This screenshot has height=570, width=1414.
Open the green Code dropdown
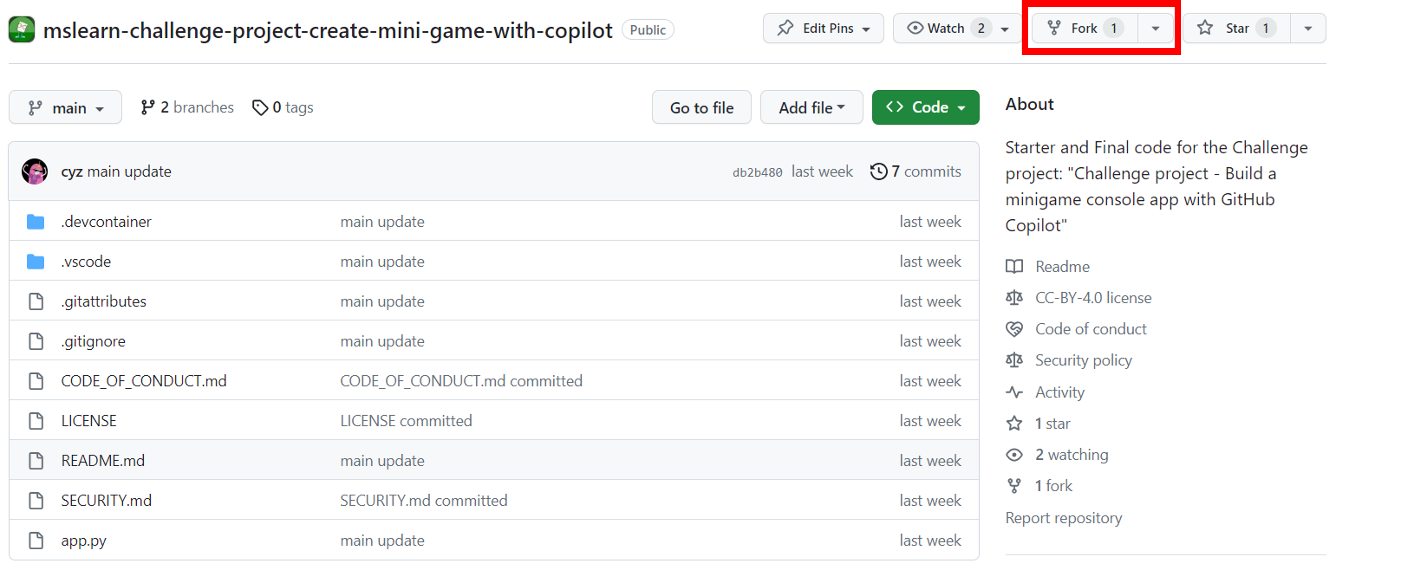(x=926, y=108)
